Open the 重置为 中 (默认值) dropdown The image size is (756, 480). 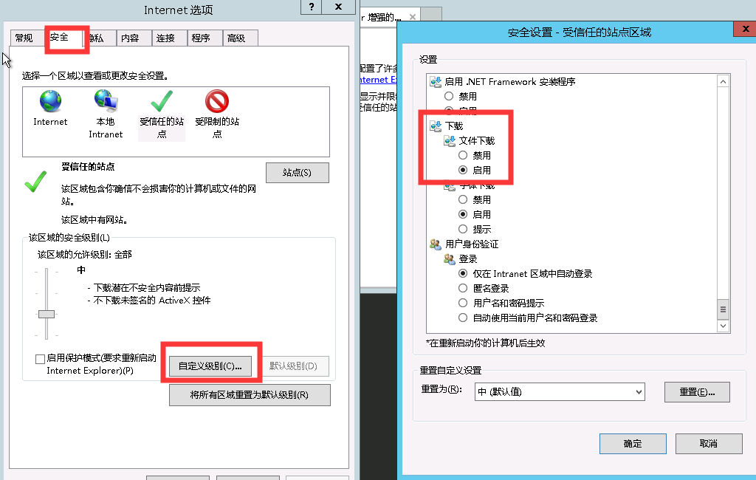click(560, 391)
